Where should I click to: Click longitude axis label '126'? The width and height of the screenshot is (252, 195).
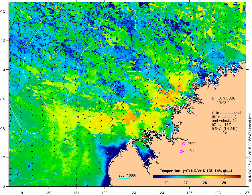click(x=218, y=193)
